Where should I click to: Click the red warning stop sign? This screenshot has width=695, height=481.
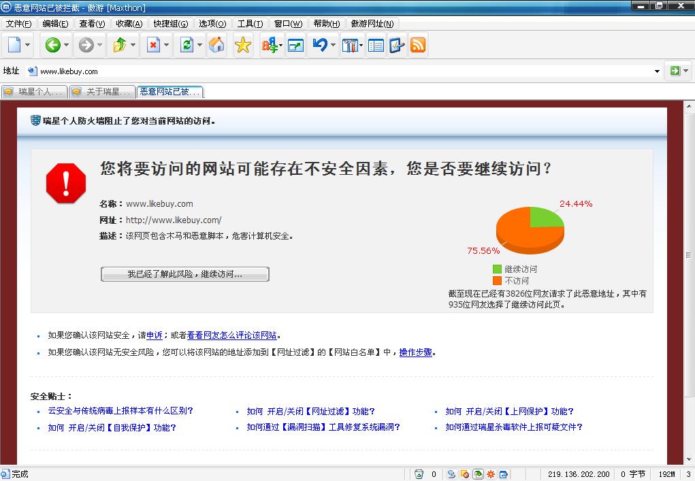[66, 184]
